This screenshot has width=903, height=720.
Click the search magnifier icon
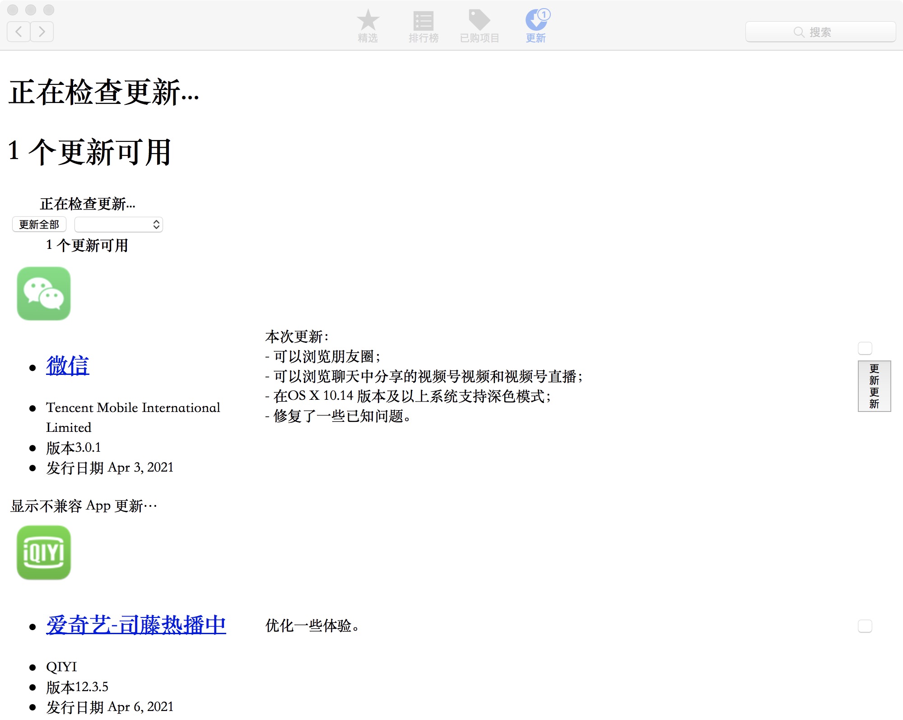tap(799, 32)
